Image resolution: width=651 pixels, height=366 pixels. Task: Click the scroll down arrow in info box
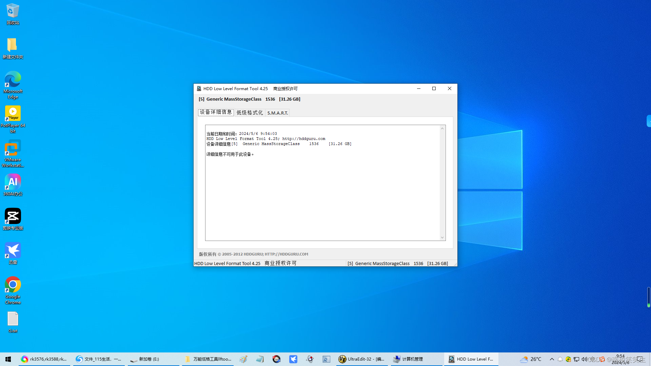[442, 238]
